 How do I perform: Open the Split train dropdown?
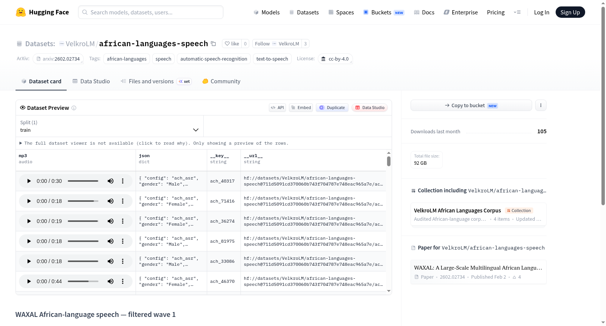(109, 126)
